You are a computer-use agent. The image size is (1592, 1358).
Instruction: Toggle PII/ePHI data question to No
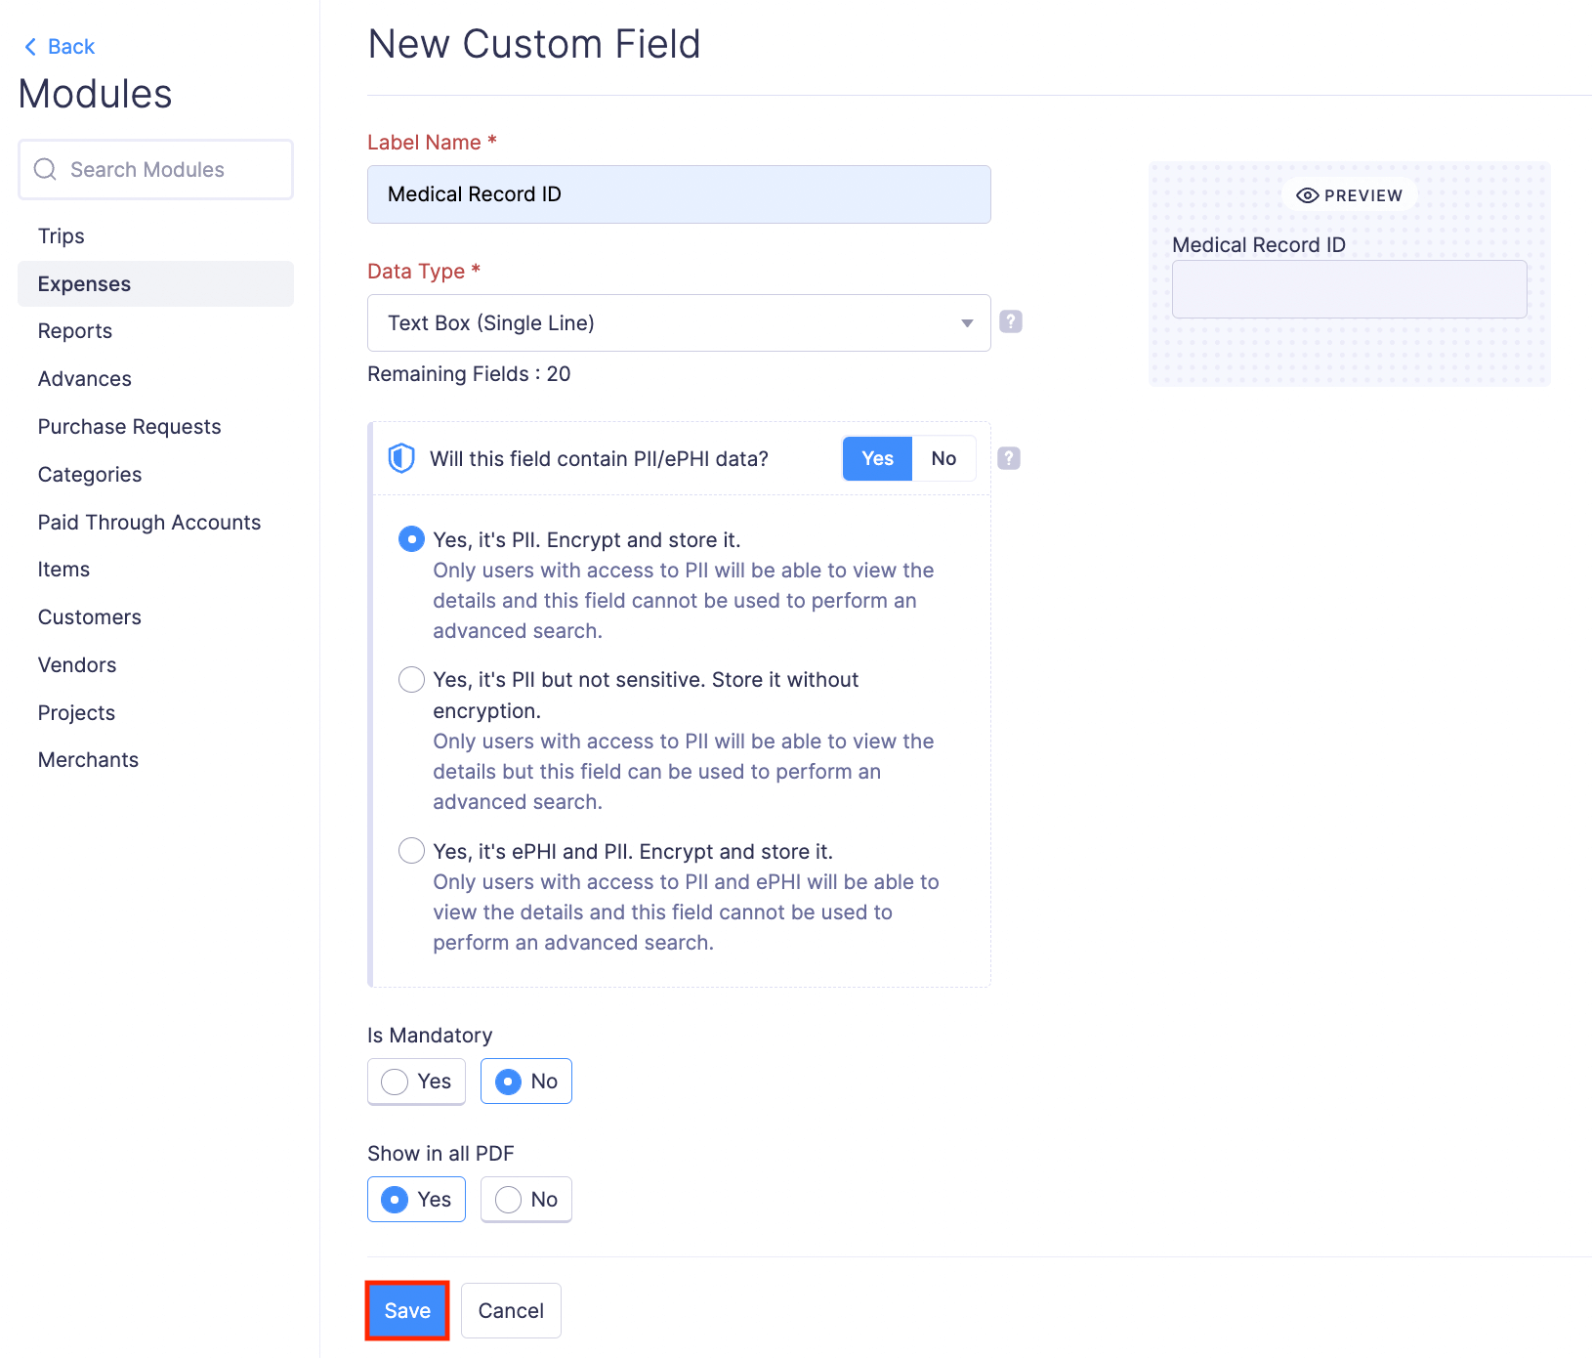943,458
